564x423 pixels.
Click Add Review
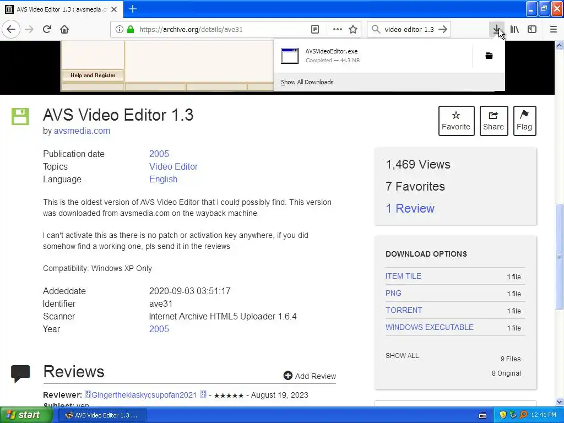(316, 376)
